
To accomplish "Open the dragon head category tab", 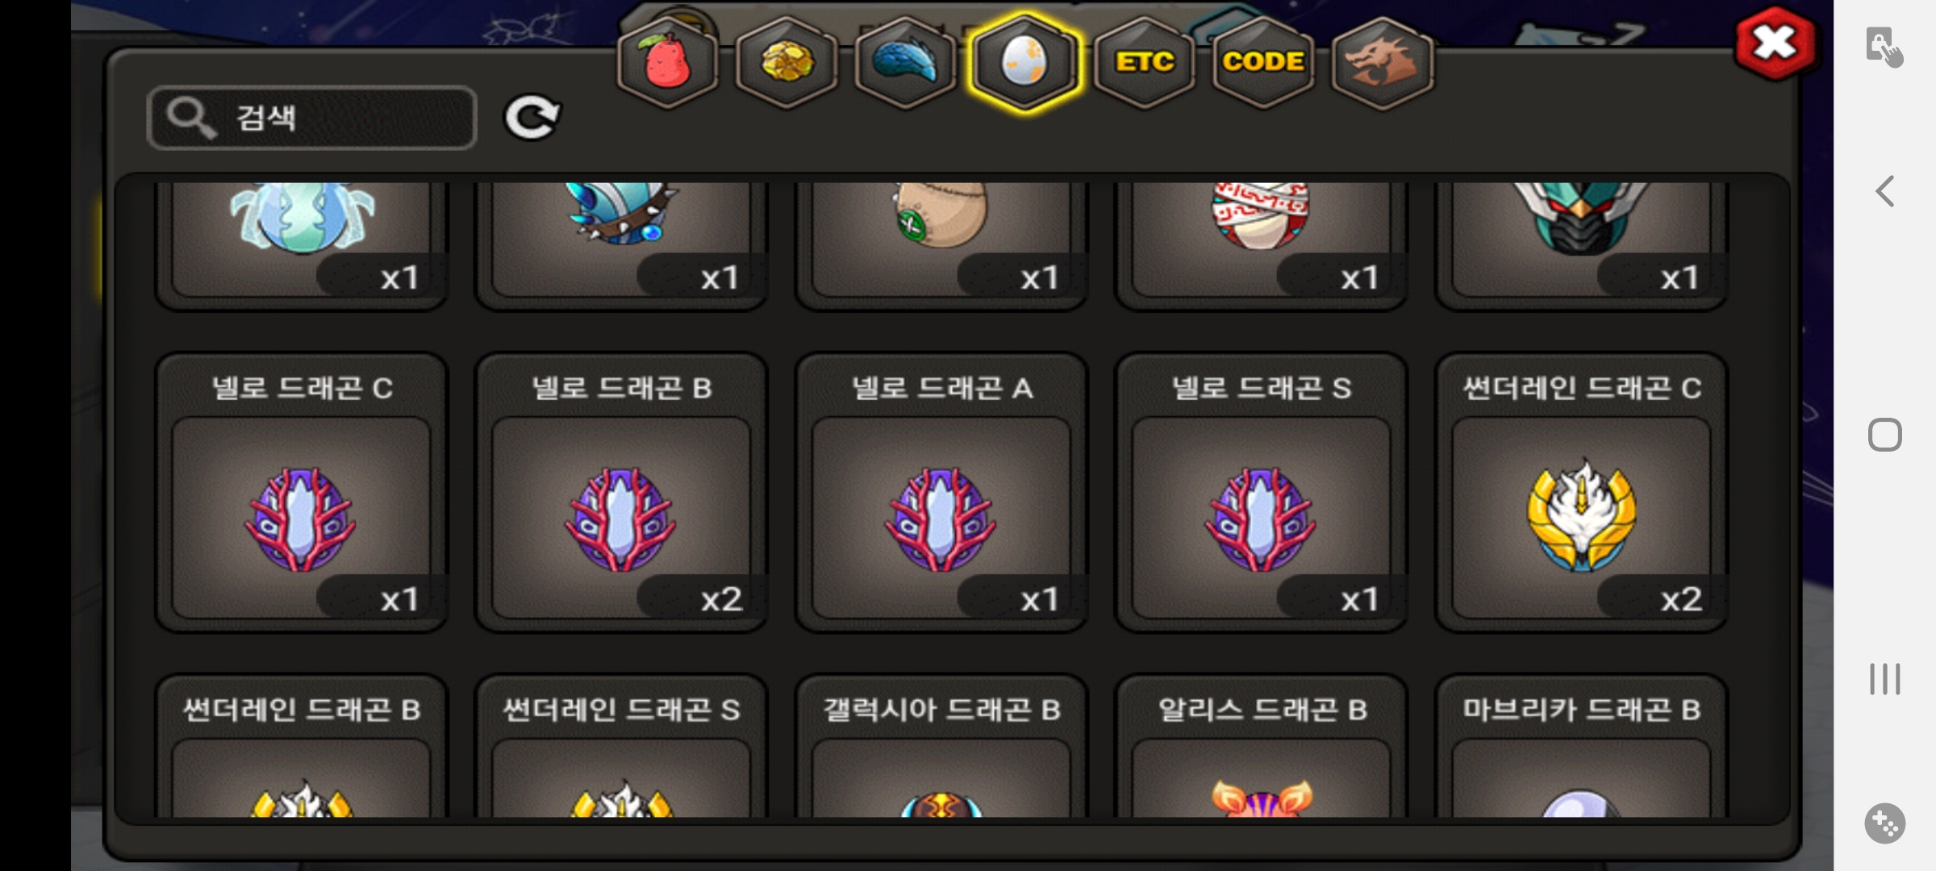I will 1382,63.
